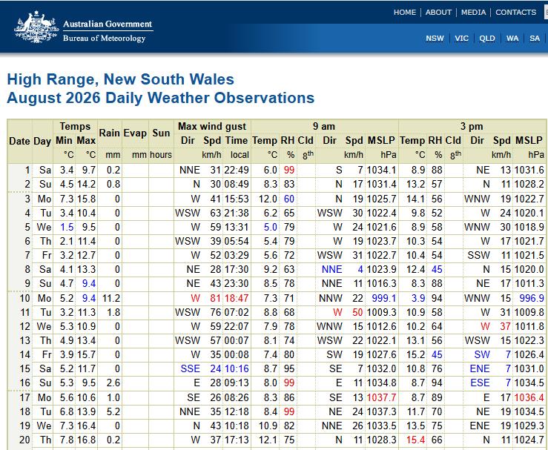Screen dimensions: 548x450
Task: Open the QLD state link
Action: click(487, 39)
